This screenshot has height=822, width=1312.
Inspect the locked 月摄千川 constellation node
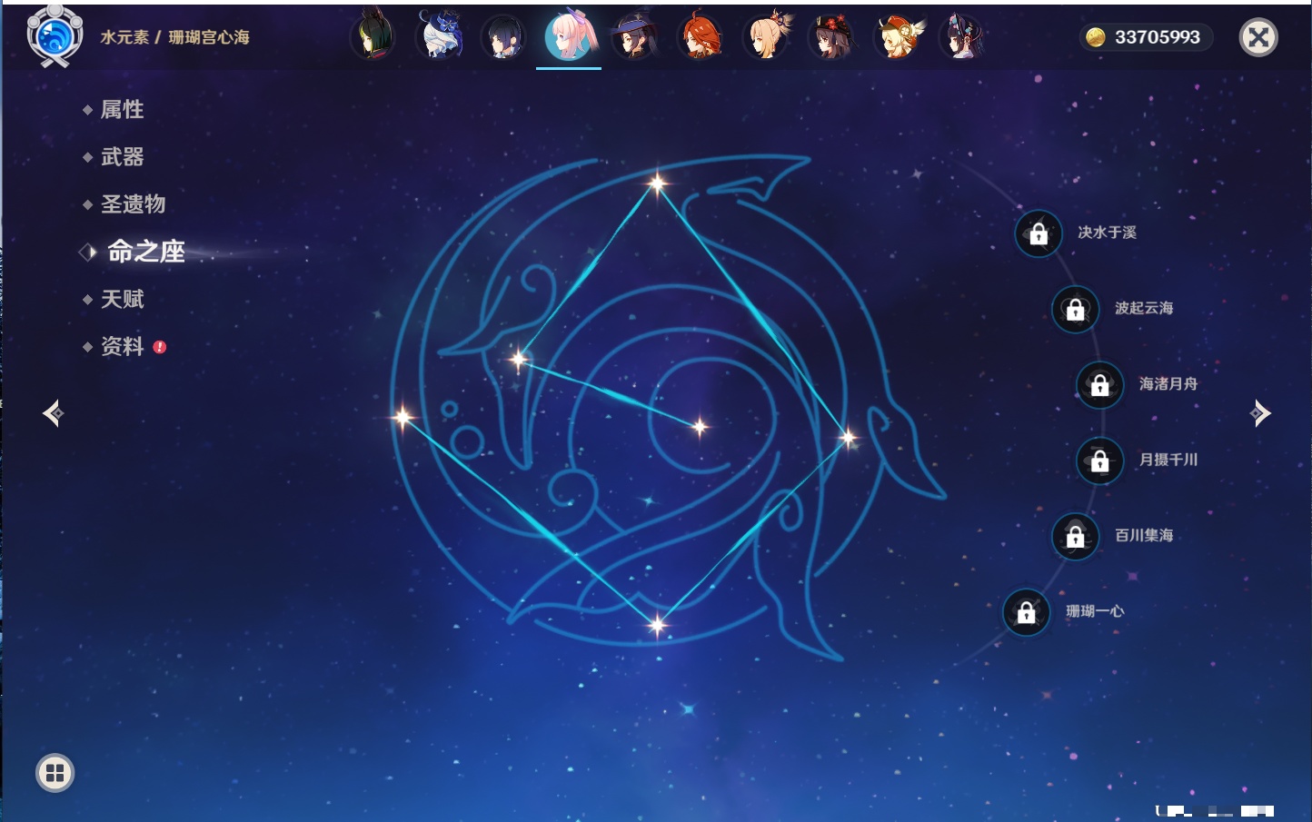1099,461
